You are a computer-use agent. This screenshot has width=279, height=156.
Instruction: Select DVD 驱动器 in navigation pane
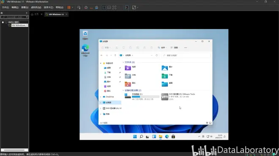[x=112, y=108]
